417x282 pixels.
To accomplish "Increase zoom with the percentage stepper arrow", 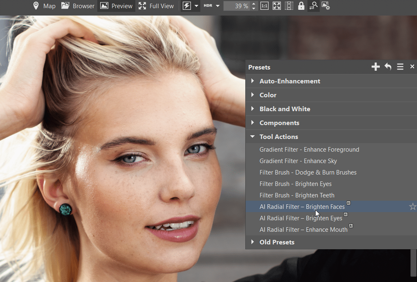I will (x=253, y=4).
